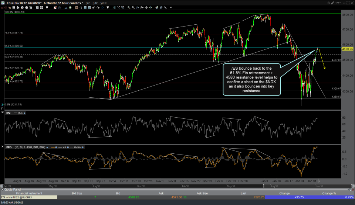This screenshot has height=205, width=355.
Task: Click the full-screen icon in title bar
Action: 349,3
